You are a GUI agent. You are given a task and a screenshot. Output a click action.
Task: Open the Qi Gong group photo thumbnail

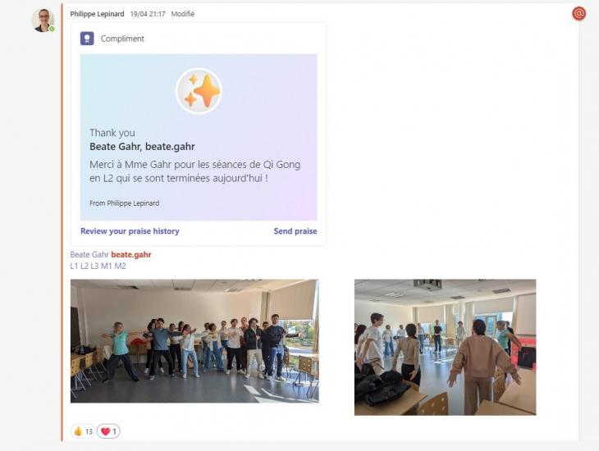194,341
